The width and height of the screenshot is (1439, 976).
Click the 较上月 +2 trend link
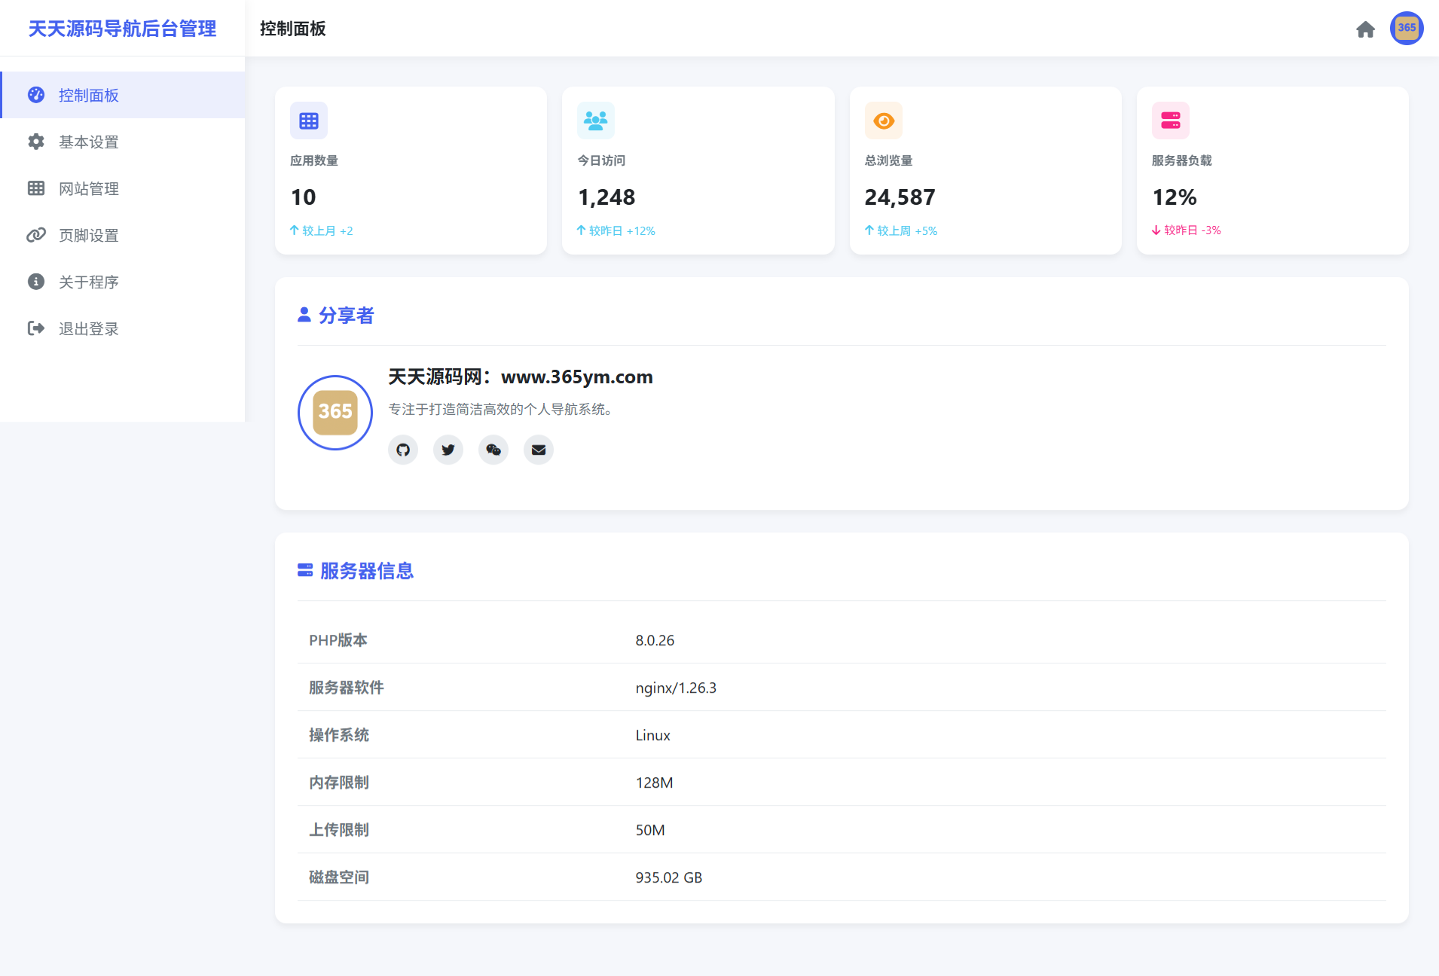coord(322,230)
